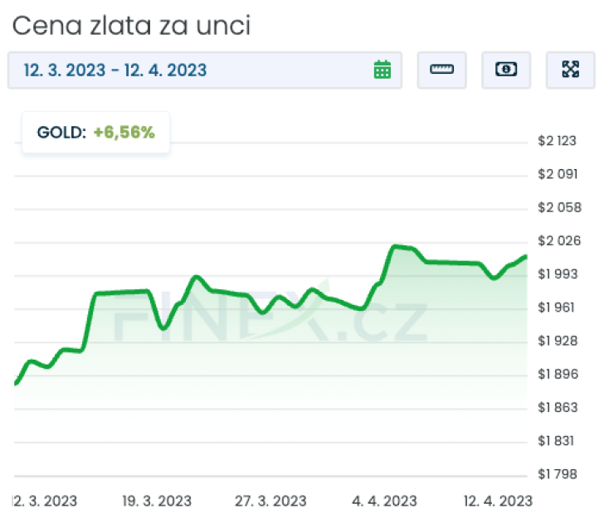
Task: Click the gold price line peak near 4. 4. 2023
Action: point(394,246)
